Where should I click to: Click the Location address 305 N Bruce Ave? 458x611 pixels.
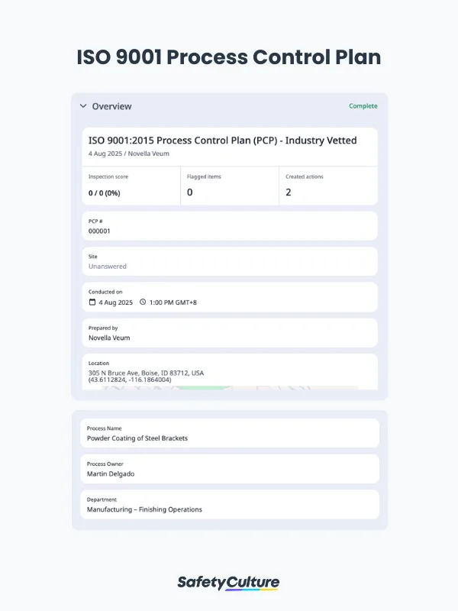(146, 373)
